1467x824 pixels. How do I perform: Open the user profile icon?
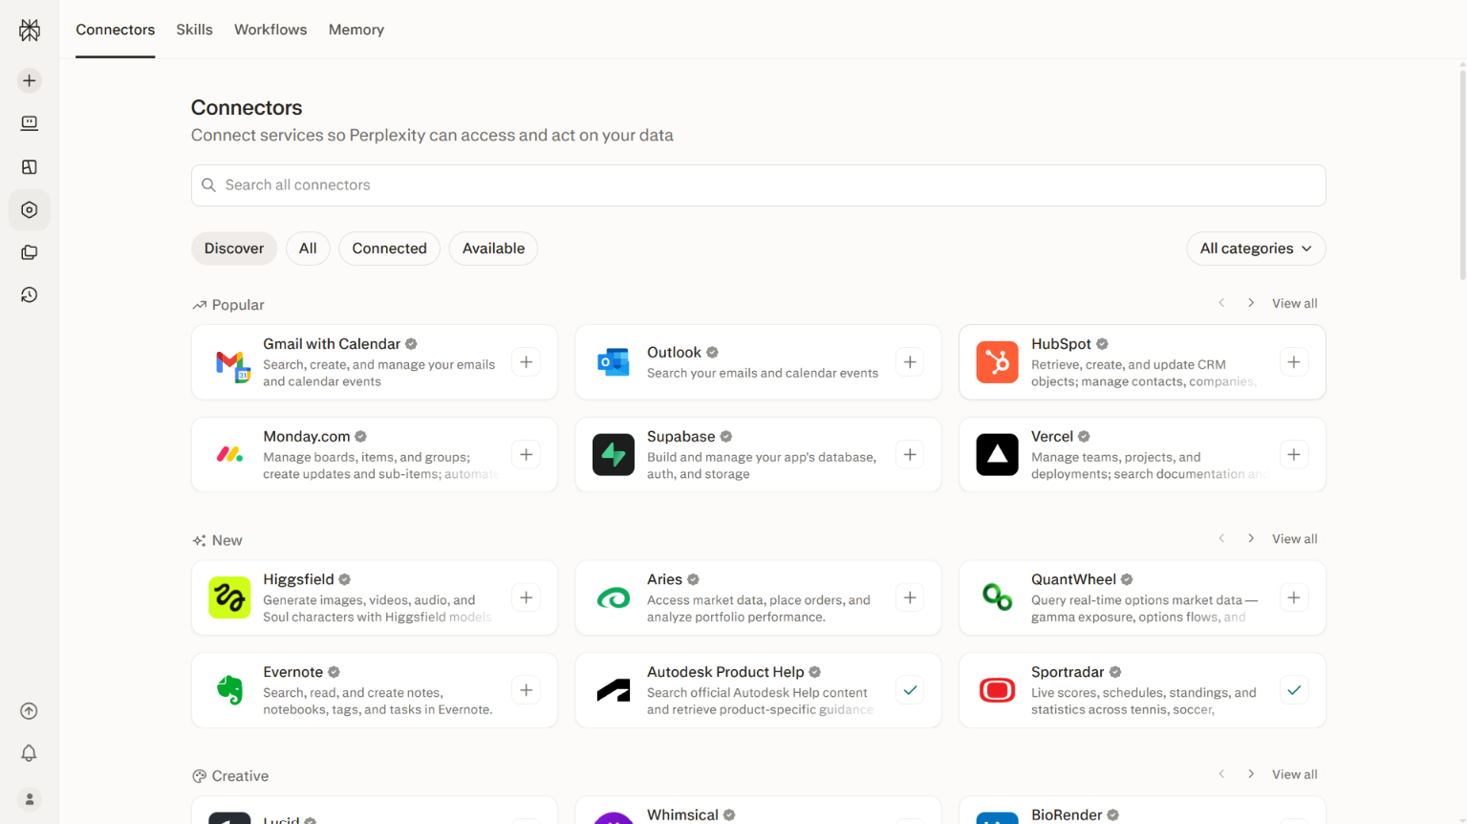click(30, 799)
